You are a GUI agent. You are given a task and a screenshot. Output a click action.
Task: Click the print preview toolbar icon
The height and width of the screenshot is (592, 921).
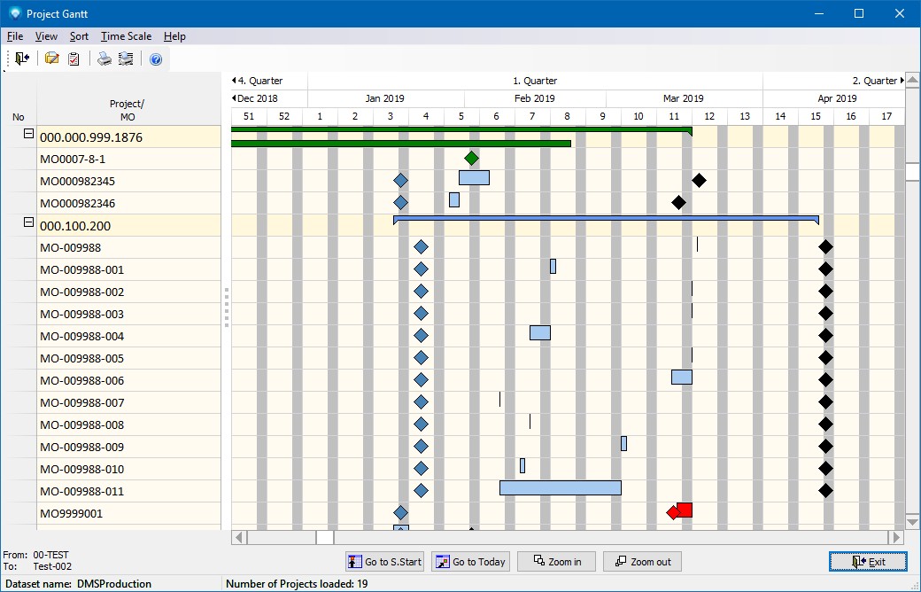(126, 58)
